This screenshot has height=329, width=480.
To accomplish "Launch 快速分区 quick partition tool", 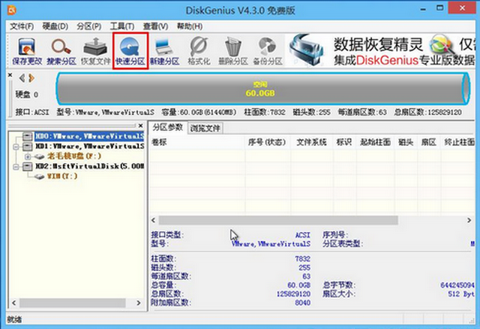I will tap(130, 51).
